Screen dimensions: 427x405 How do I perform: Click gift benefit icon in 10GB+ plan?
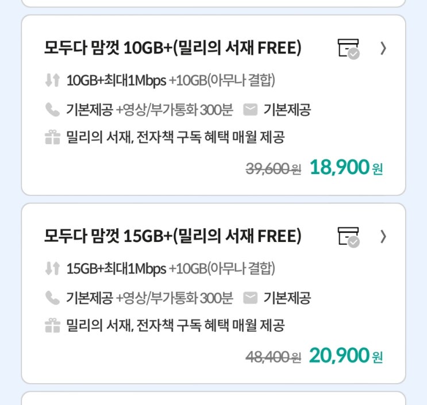[x=52, y=137]
